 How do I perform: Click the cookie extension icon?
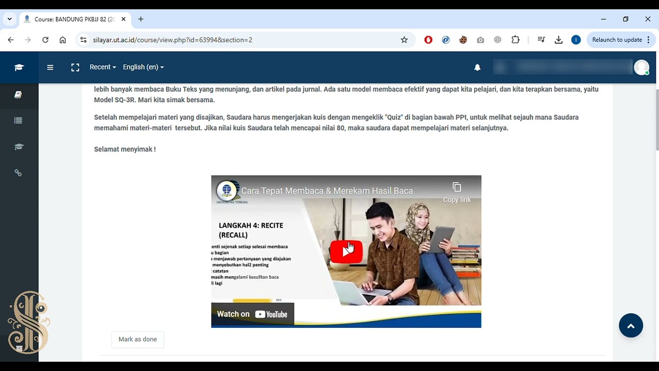(x=463, y=40)
